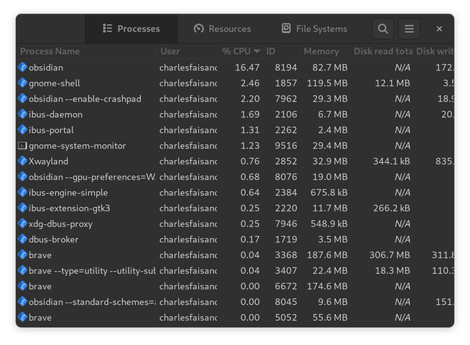Select the obsidian --enable-crashpad name
The width and height of the screenshot is (470, 345).
tap(85, 99)
